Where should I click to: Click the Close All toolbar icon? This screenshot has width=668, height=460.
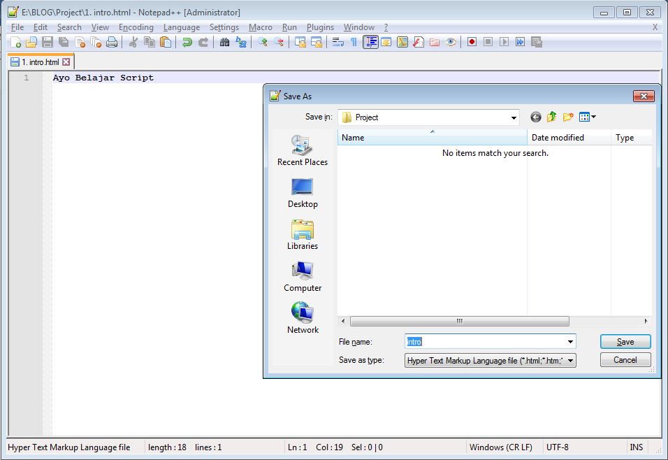coord(96,42)
